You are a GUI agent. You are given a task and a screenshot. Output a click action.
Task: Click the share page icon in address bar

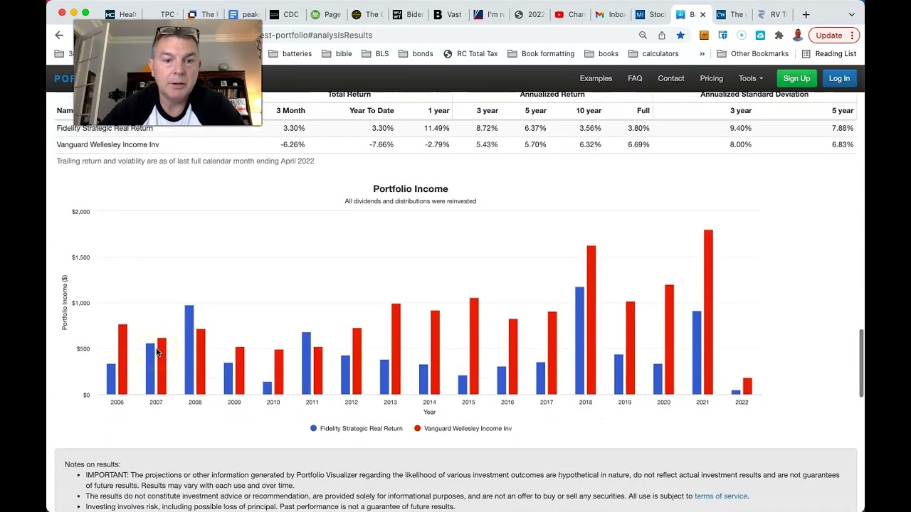click(662, 35)
